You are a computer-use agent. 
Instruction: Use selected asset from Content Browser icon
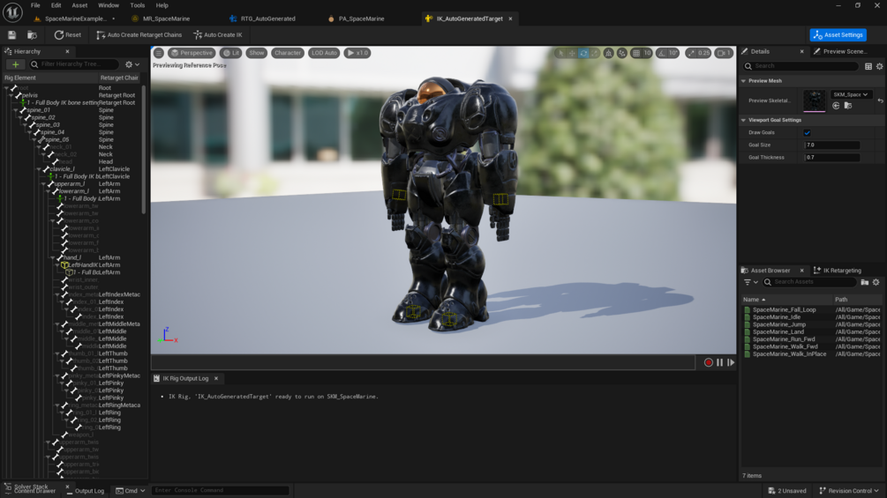[x=836, y=106]
